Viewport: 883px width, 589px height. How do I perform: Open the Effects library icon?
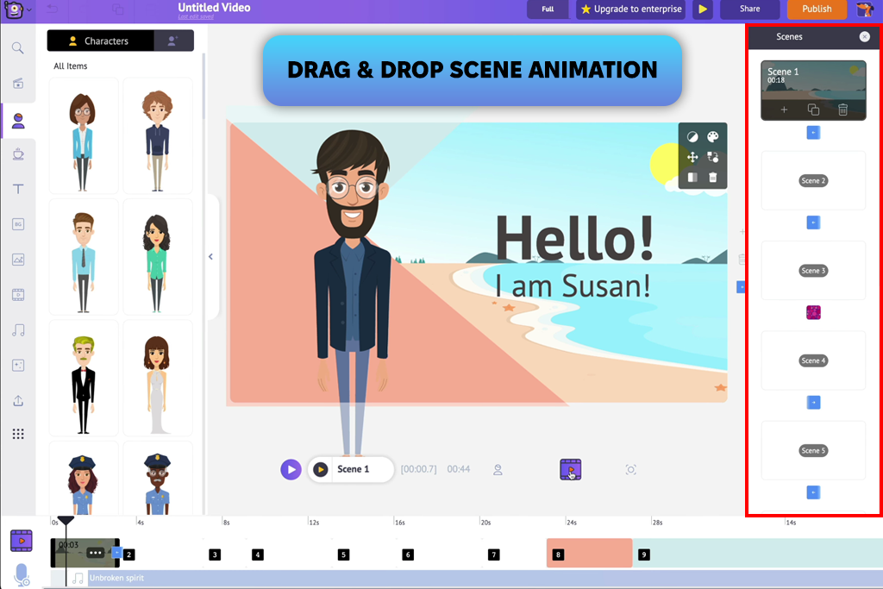[18, 366]
